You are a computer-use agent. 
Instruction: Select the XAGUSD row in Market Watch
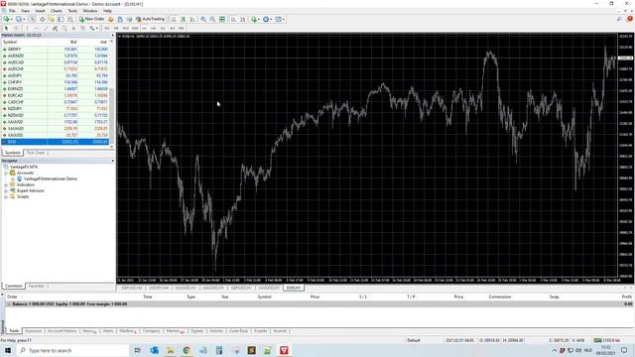(x=56, y=135)
